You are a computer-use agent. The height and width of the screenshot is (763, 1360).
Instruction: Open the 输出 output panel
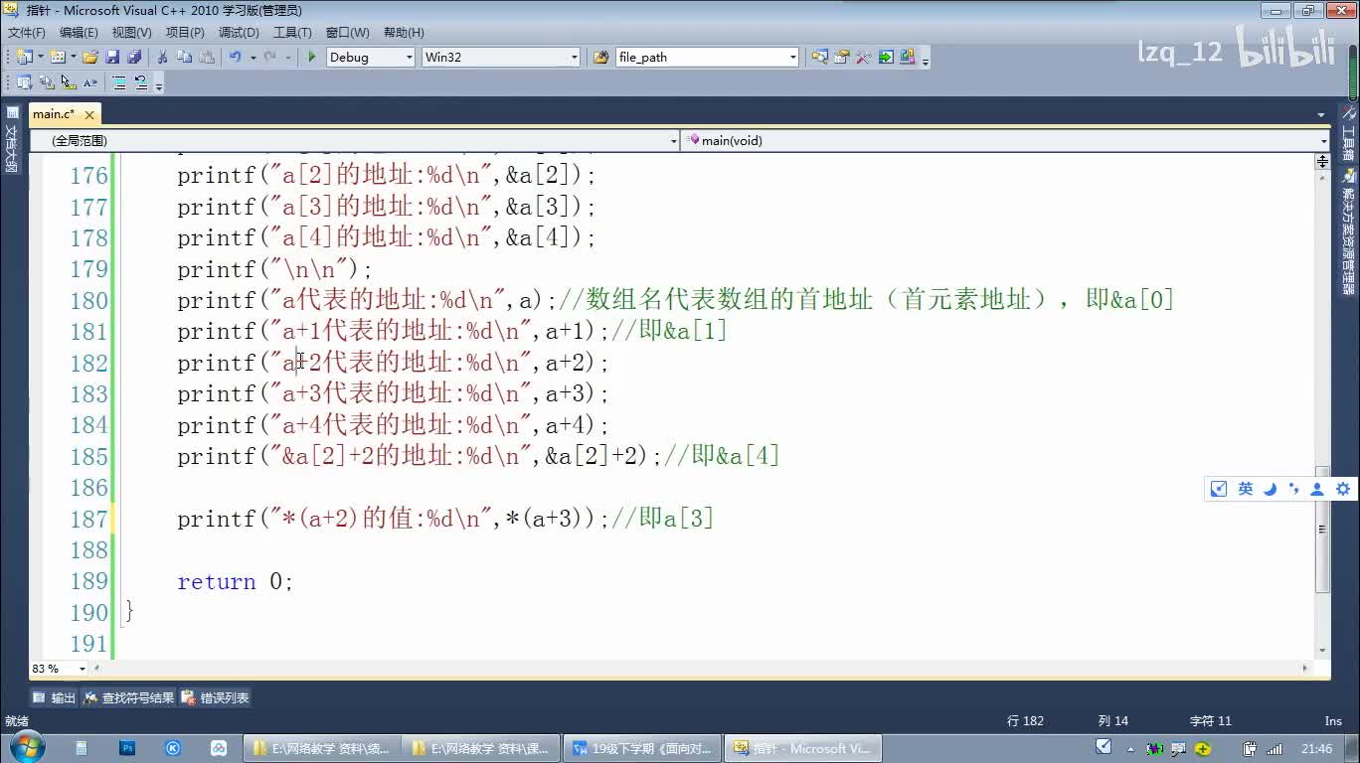[55, 698]
